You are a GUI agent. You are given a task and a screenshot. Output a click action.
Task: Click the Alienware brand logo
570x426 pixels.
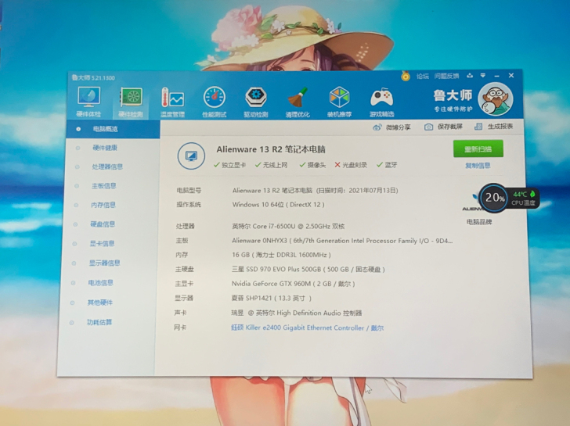472,202
